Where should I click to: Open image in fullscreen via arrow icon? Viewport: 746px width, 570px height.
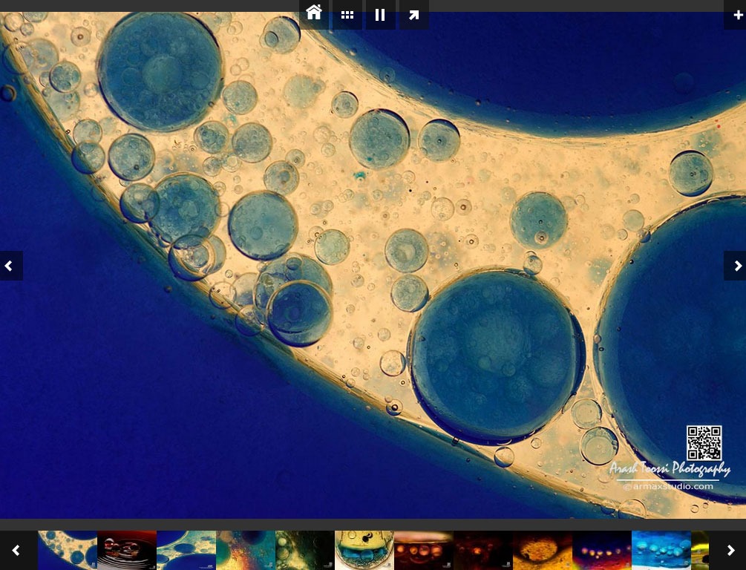pos(413,14)
